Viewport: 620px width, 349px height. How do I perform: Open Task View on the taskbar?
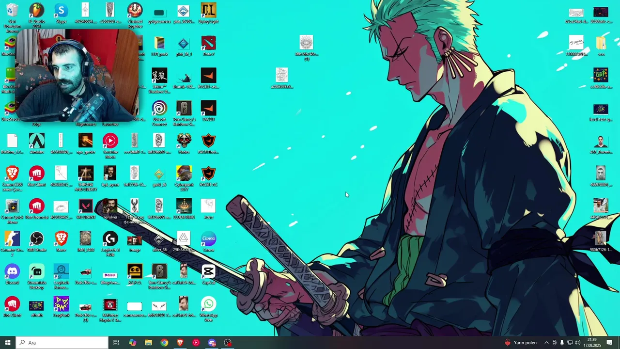click(x=116, y=343)
